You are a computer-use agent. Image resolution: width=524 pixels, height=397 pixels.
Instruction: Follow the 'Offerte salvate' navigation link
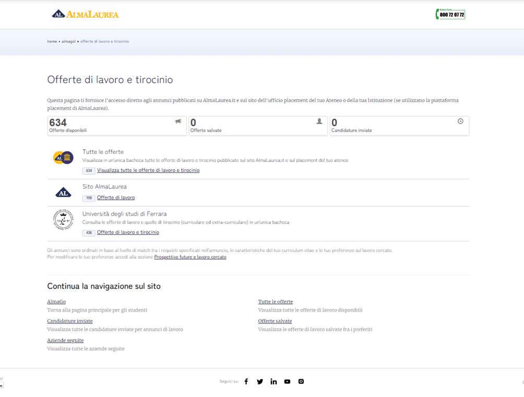pyautogui.click(x=275, y=321)
